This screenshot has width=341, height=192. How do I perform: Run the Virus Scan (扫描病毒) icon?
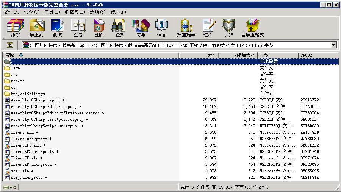click(186, 28)
